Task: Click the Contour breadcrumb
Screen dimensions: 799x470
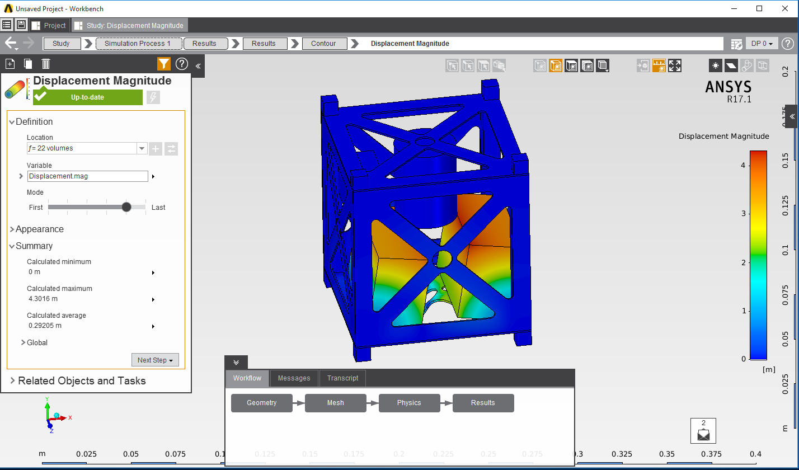Action: click(323, 44)
